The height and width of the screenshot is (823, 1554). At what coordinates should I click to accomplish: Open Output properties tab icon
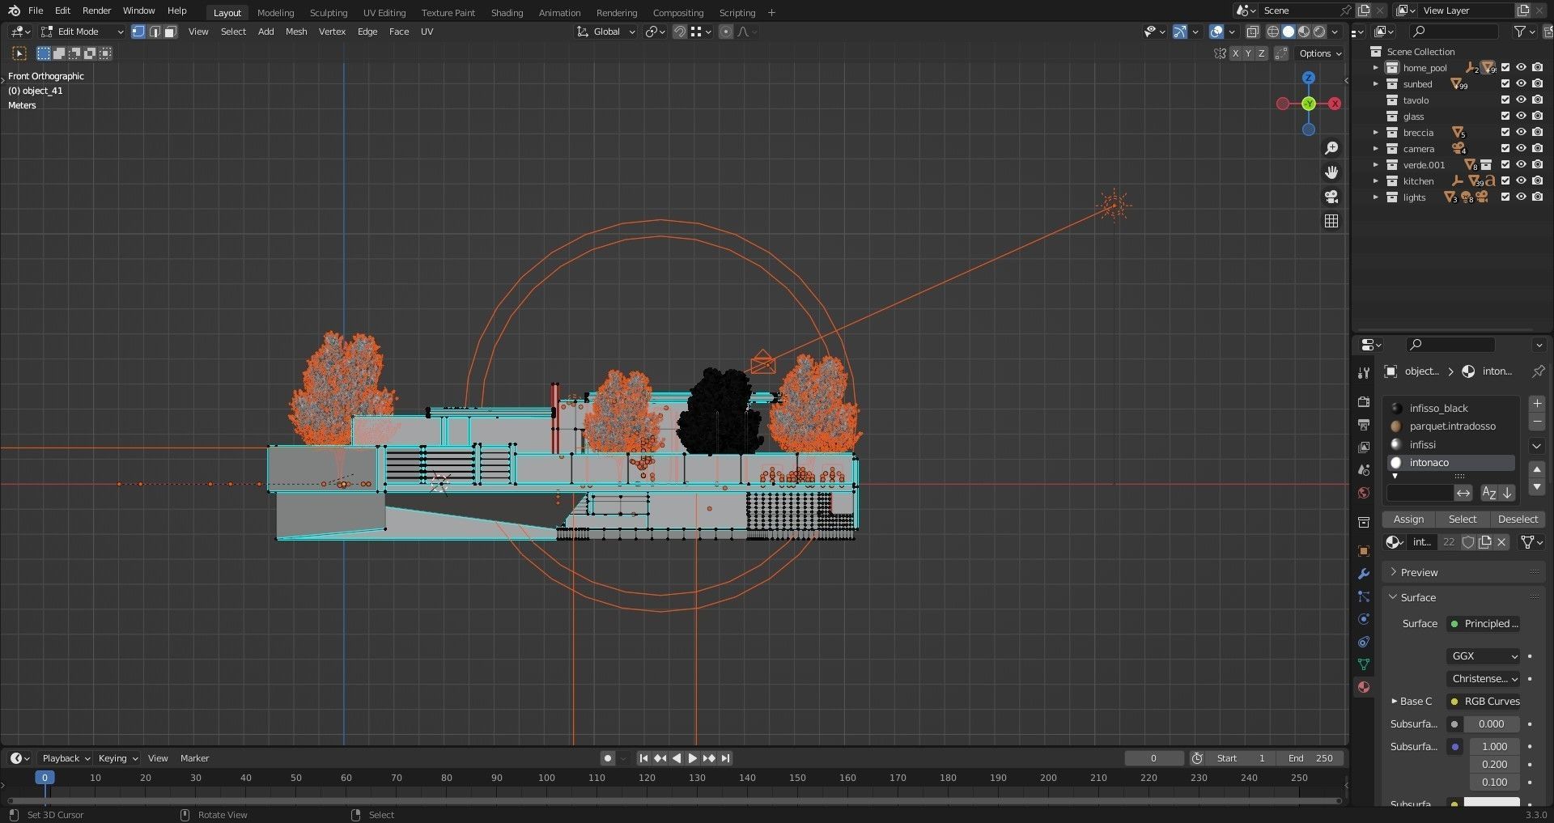tap(1364, 425)
